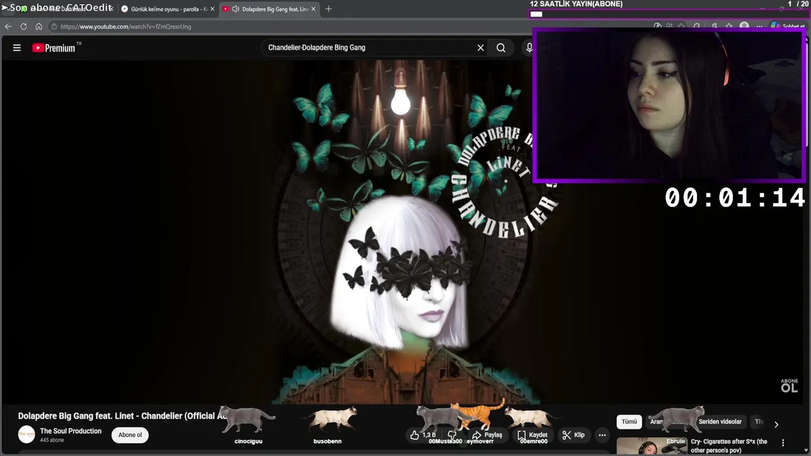
Task: Reload the page with the refresh icon
Action: point(23,27)
